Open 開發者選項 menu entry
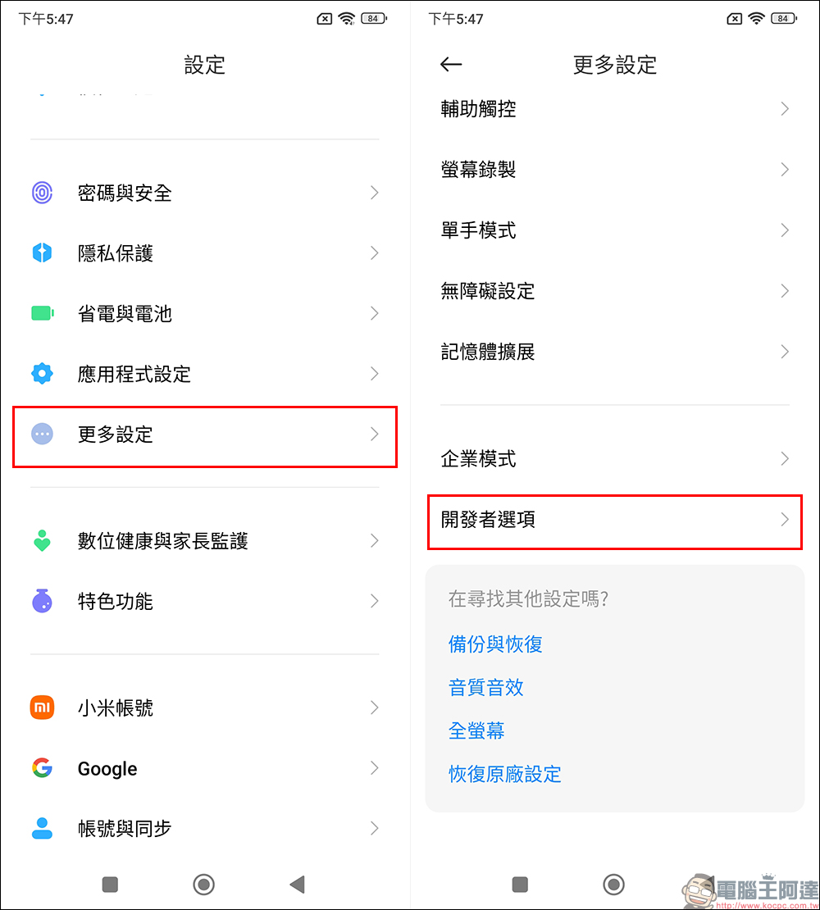820x910 pixels. (614, 520)
